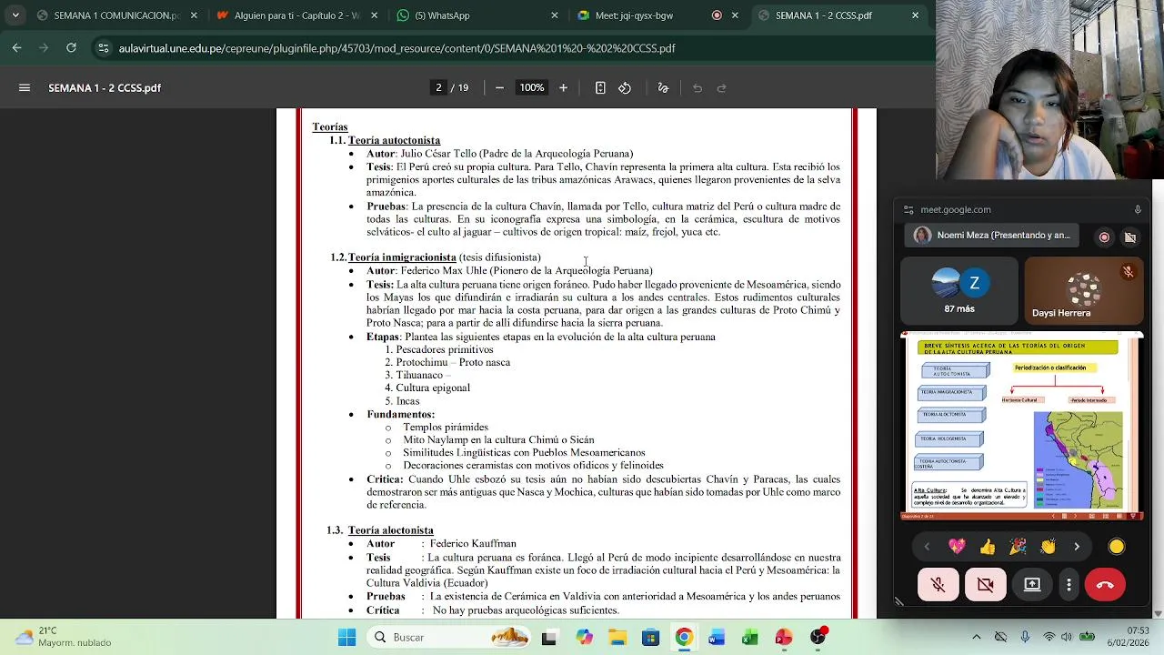Click the heading 'Teoría autoctonista' in PDF
This screenshot has width=1164, height=655.
click(x=394, y=140)
